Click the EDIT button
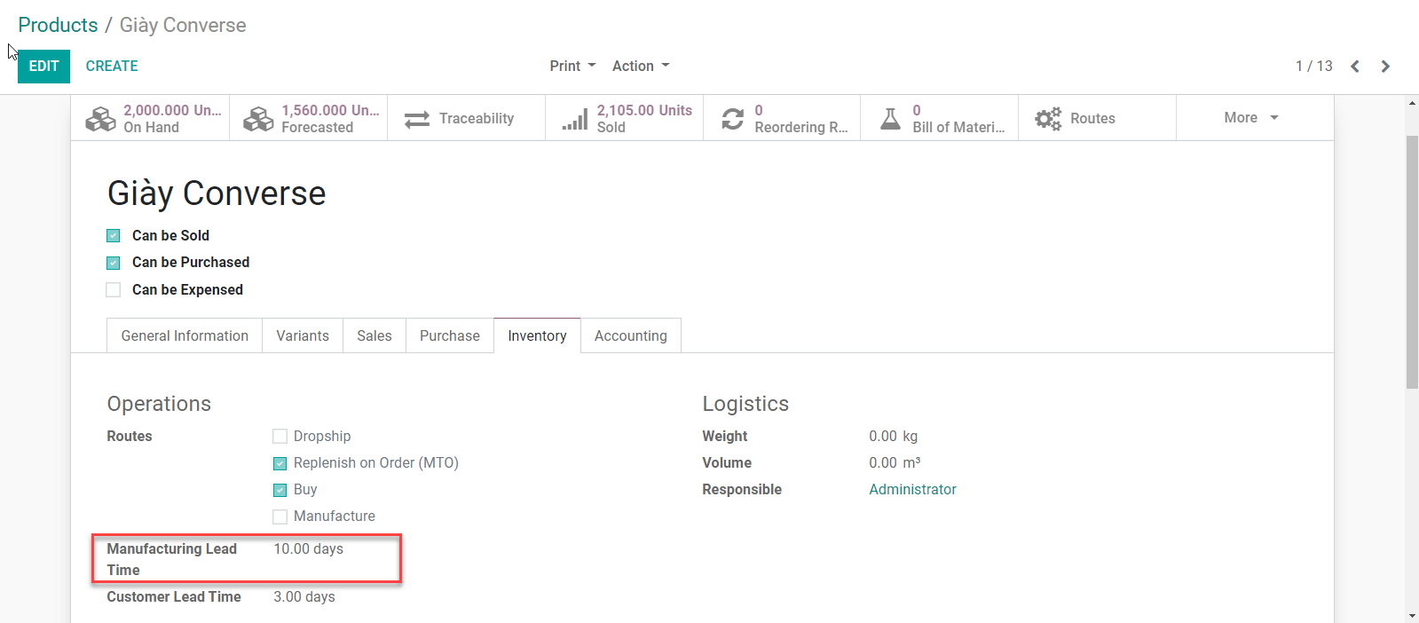 [43, 67]
